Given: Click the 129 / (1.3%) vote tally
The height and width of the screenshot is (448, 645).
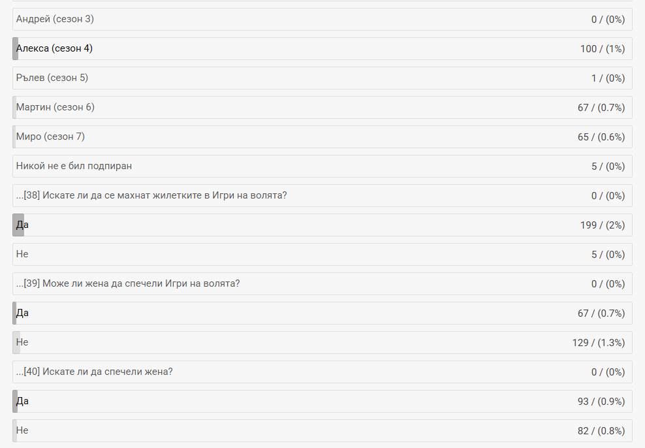Looking at the screenshot, I should (598, 343).
